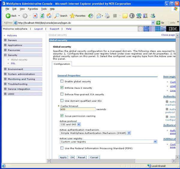The image size is (180, 169).
Task: Click the Local intranet status icon
Action: [149, 166]
